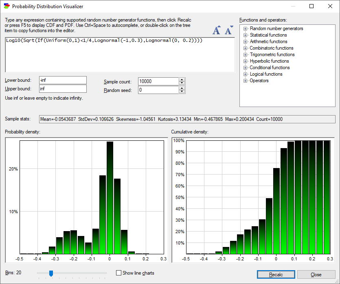Click the Probability density label
Viewport: 340px width, 284px height.
[x=22, y=132]
